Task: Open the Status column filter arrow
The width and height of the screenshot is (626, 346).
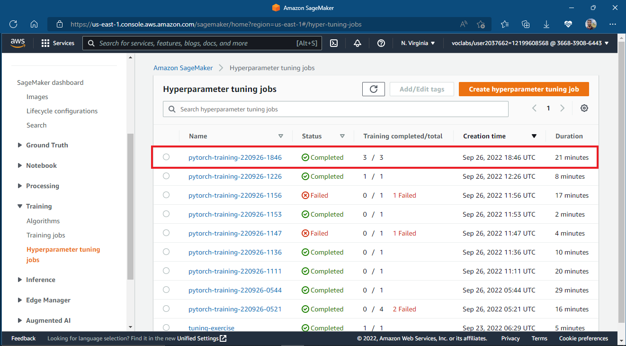Action: [342, 136]
